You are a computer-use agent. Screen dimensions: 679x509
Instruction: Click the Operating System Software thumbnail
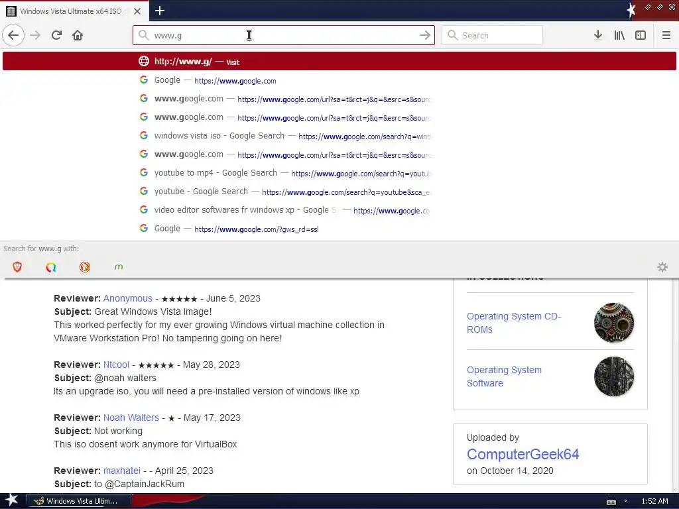(613, 376)
